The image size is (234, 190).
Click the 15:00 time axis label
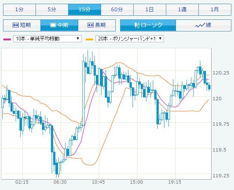click(x=137, y=182)
